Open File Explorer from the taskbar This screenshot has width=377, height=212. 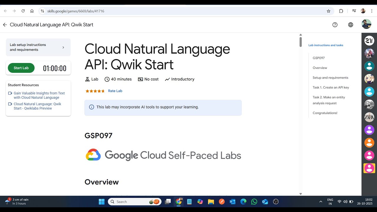pyautogui.click(x=211, y=202)
